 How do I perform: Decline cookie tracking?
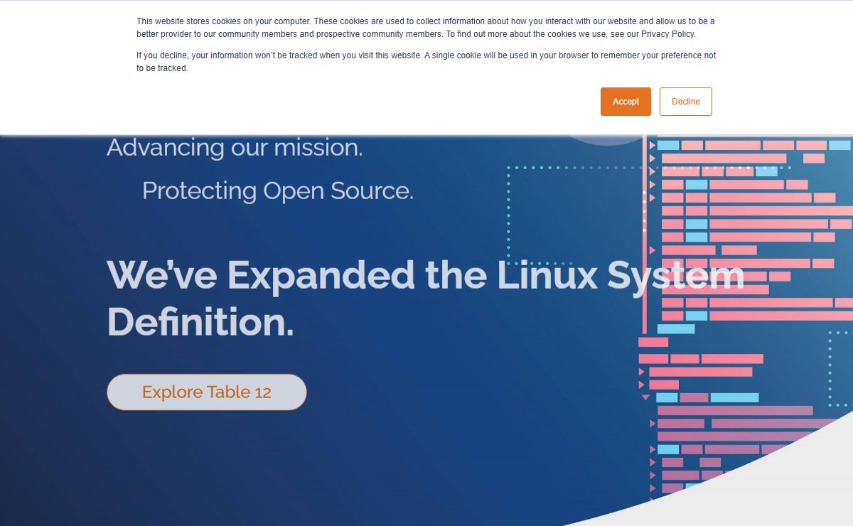click(686, 102)
